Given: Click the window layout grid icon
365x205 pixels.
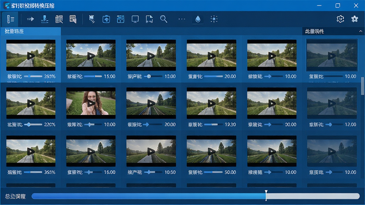Looking at the screenshot, I should click(x=120, y=19).
